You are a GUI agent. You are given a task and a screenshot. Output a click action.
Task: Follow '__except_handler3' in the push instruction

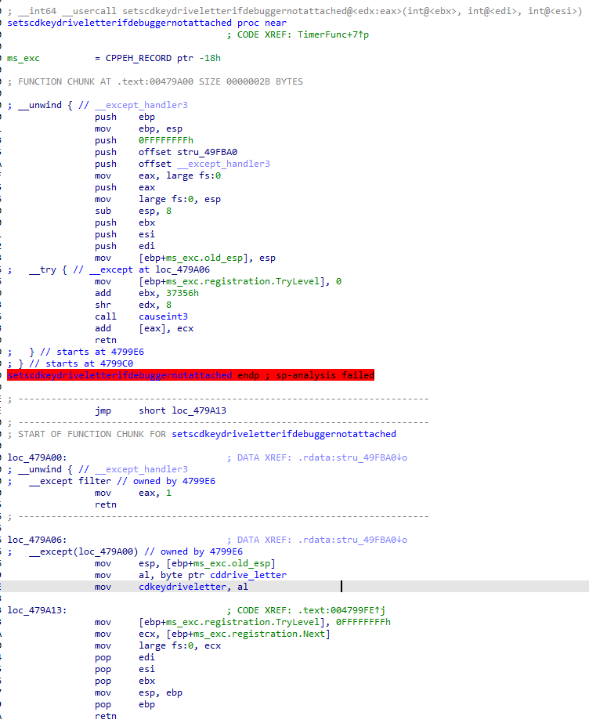[223, 164]
